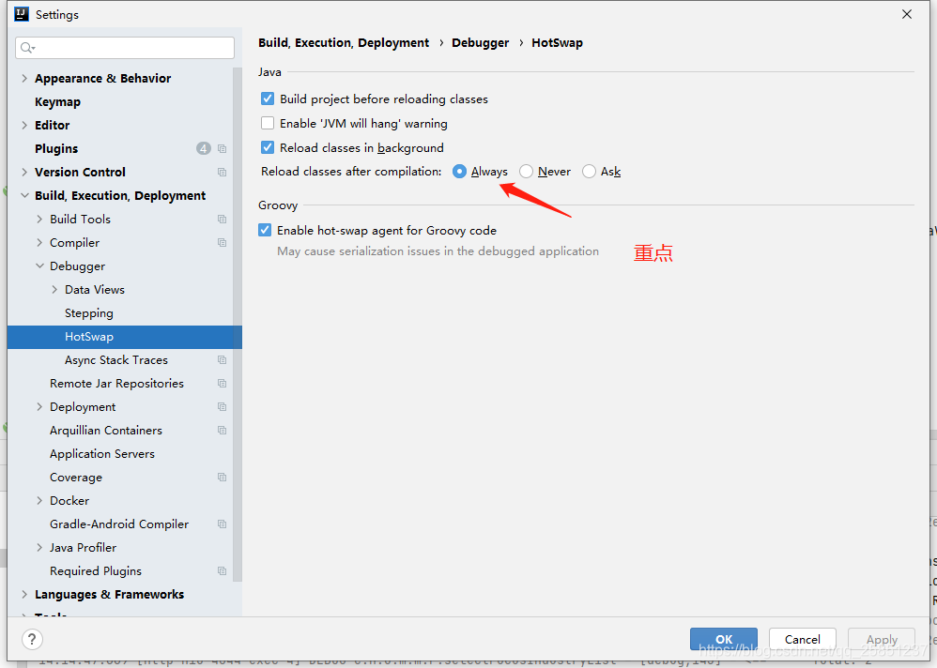Select the HotSwap tree item

(x=124, y=337)
